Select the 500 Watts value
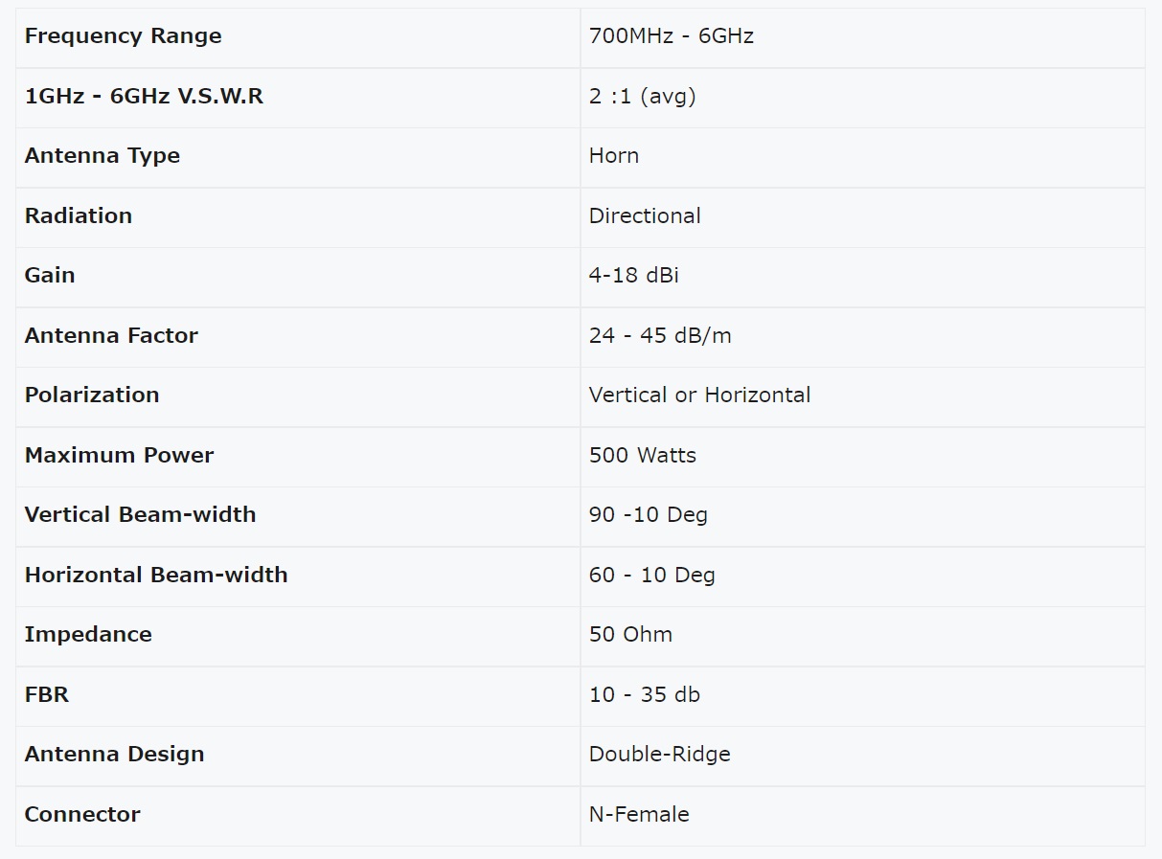This screenshot has height=859, width=1162. pyautogui.click(x=642, y=456)
